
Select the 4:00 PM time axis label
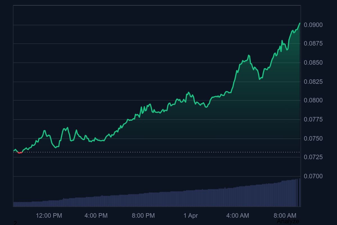[96, 216]
